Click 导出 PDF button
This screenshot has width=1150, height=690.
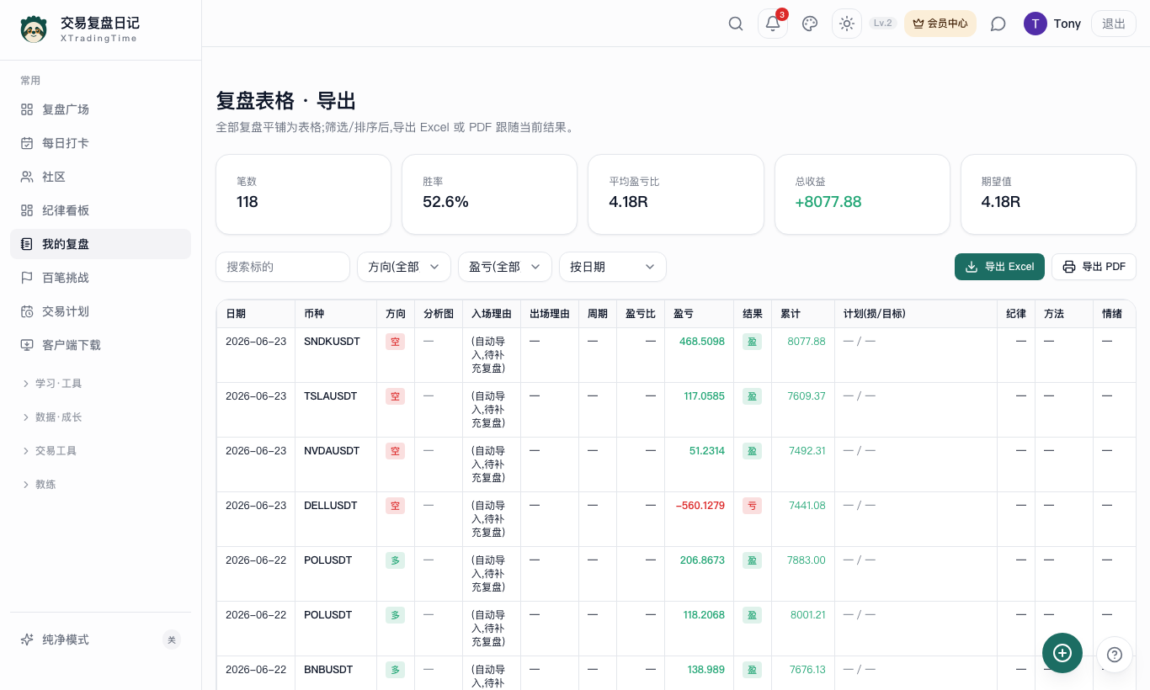coord(1094,267)
